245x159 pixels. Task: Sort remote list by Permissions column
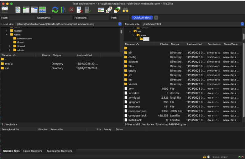214,44
